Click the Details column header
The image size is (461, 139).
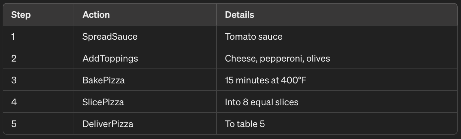(x=239, y=15)
